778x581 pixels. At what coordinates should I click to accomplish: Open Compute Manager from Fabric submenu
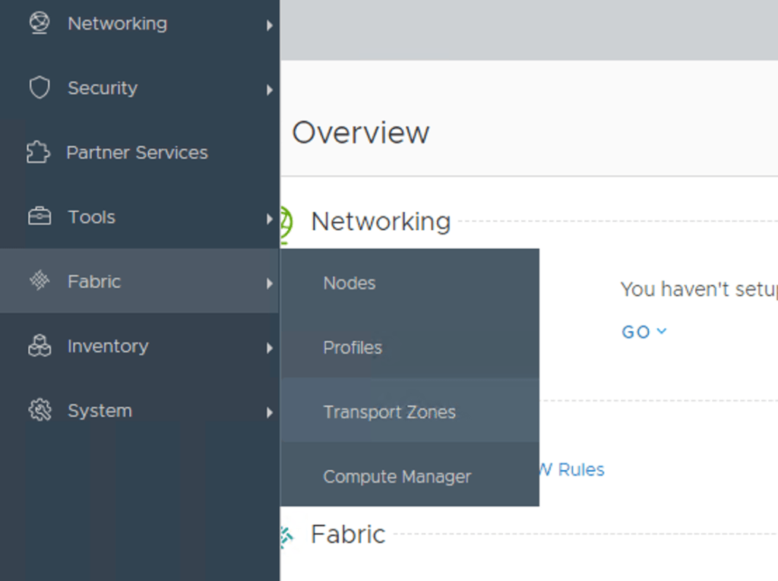click(397, 477)
